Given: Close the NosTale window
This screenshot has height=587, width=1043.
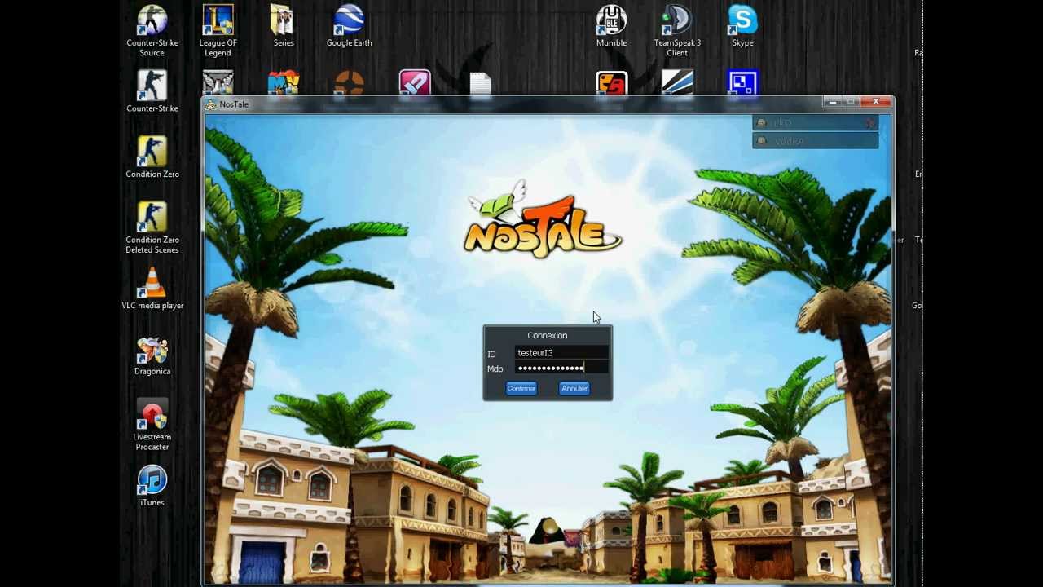Looking at the screenshot, I should tap(876, 102).
